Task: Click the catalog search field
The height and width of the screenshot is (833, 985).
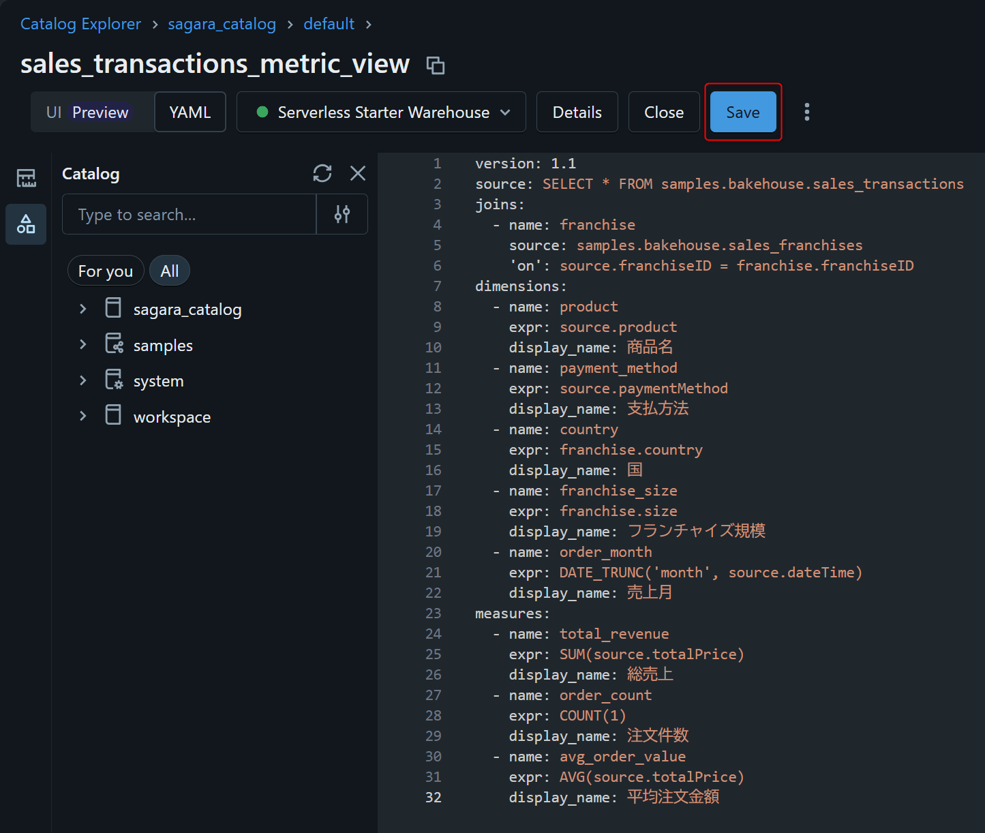Action: [189, 215]
